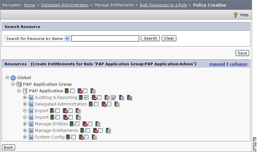Click the Global globe icon
257x152 pixels.
pos(13,78)
